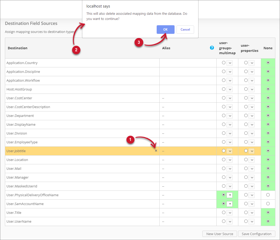Expand user-groups-multimap dropdown for Host.HostGroup
The height and width of the screenshot is (240, 280).
(230, 89)
